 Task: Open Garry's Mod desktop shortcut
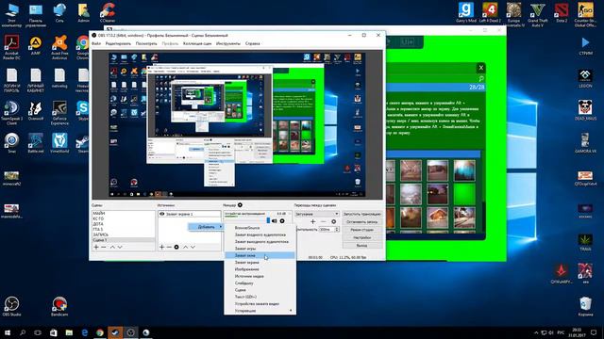[466, 13]
